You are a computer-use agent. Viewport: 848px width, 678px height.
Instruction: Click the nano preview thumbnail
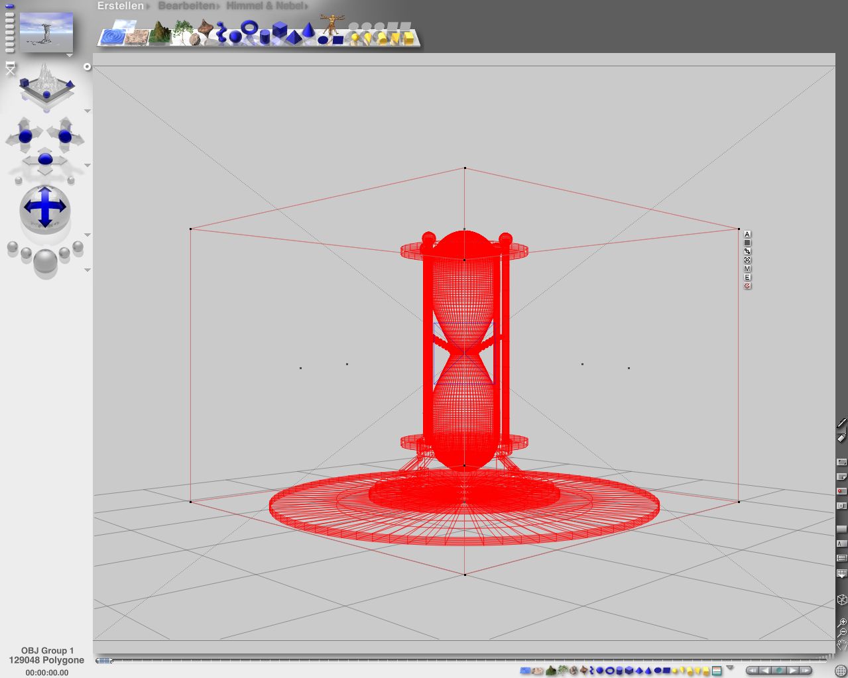click(46, 32)
